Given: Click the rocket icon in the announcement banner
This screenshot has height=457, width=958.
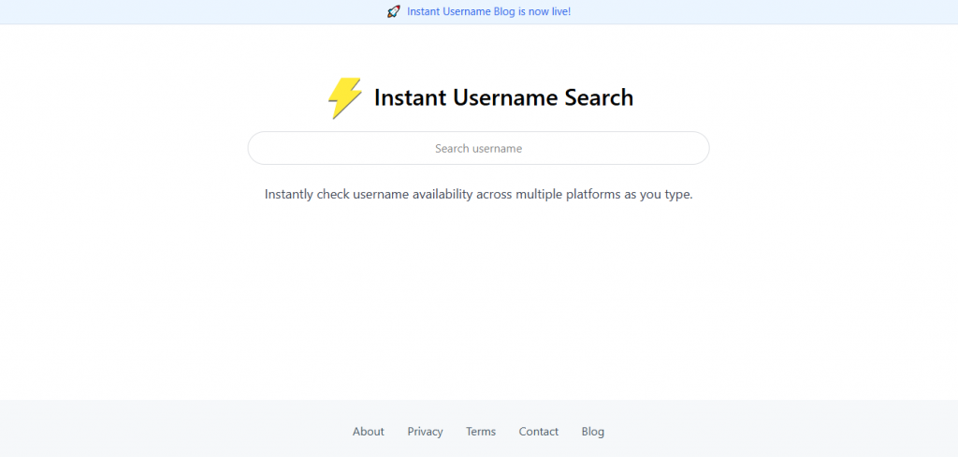Looking at the screenshot, I should (393, 11).
